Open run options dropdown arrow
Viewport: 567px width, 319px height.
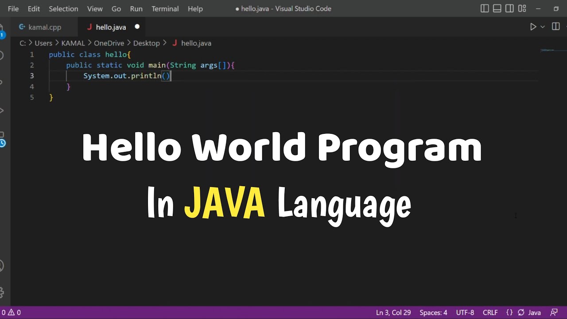tap(543, 27)
